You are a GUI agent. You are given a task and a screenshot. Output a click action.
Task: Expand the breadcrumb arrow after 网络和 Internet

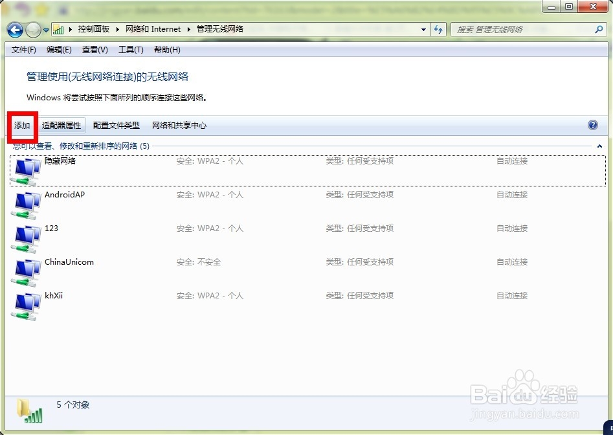[x=187, y=29]
